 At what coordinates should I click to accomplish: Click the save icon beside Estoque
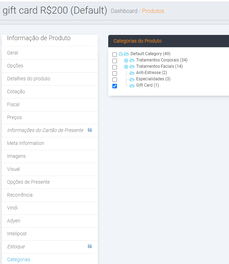click(x=90, y=246)
